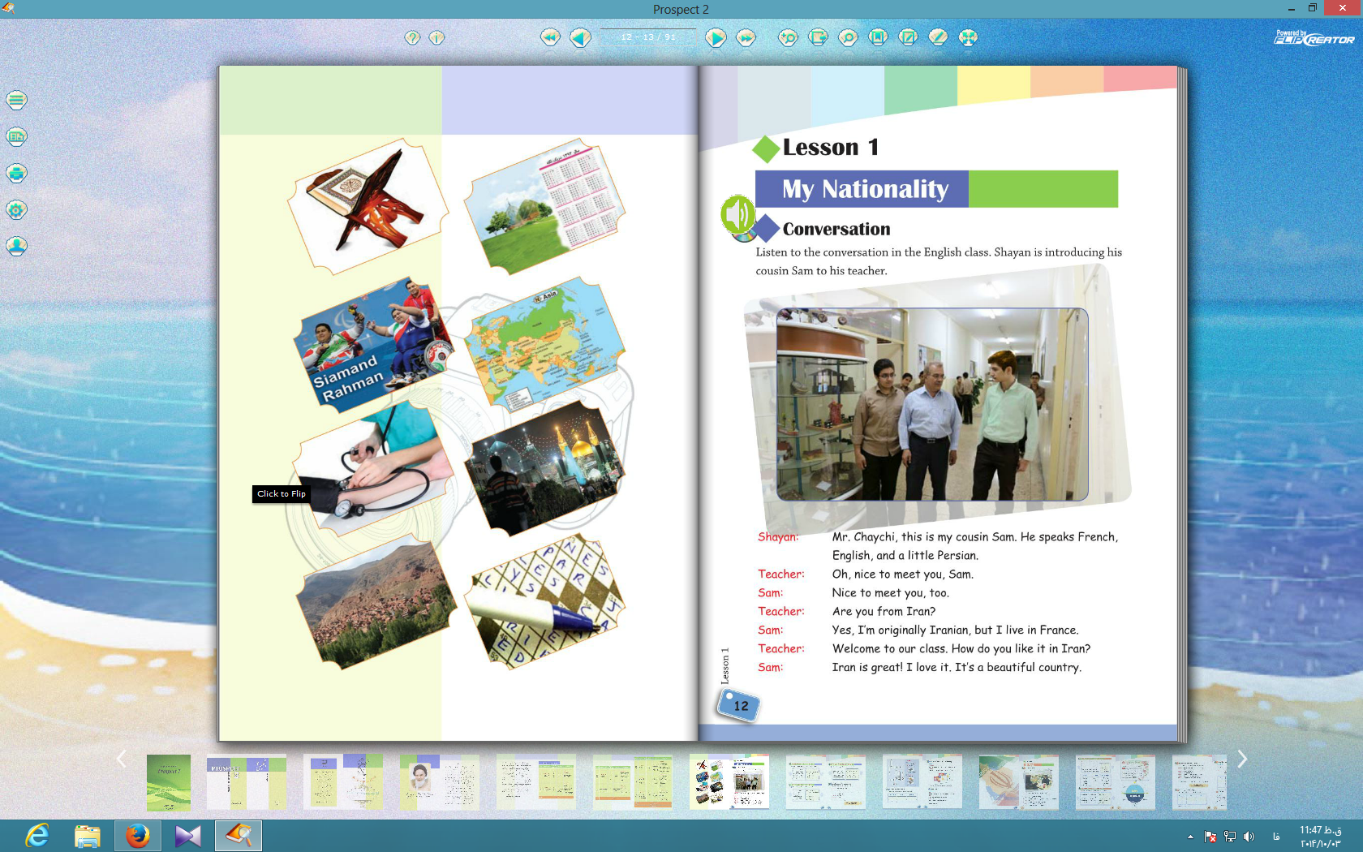Open the last visible thumbnail in strip
This screenshot has width=1363, height=852.
(1199, 782)
